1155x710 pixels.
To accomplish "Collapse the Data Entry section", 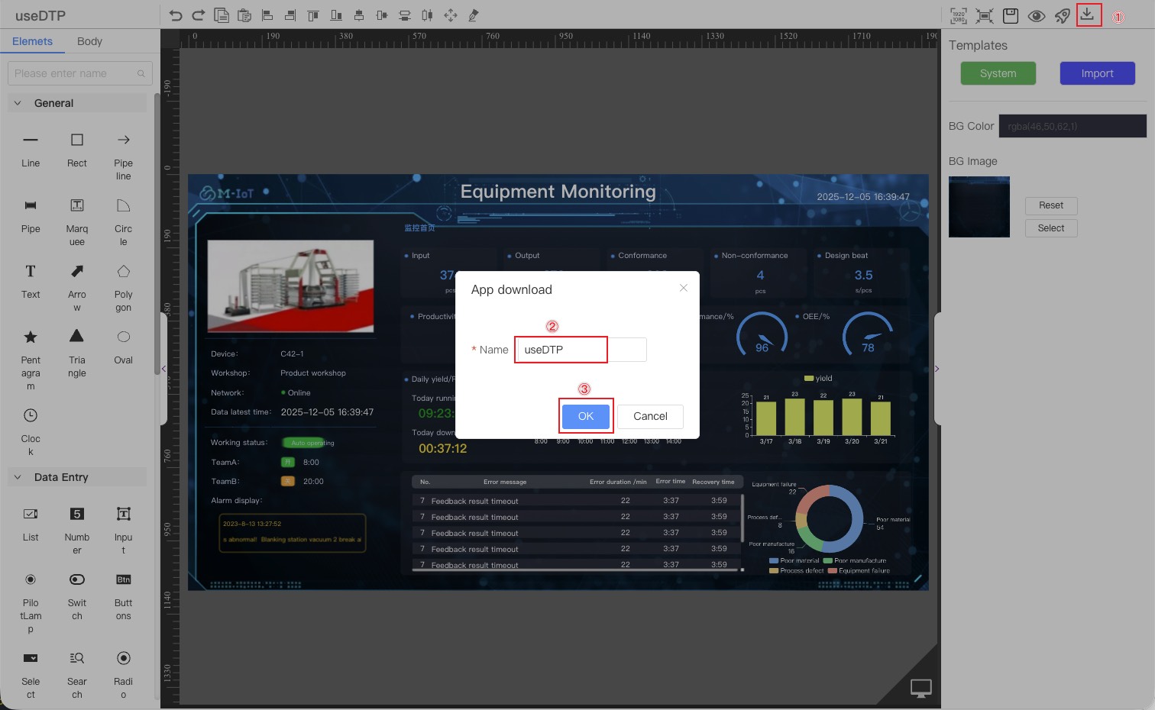I will (x=18, y=477).
